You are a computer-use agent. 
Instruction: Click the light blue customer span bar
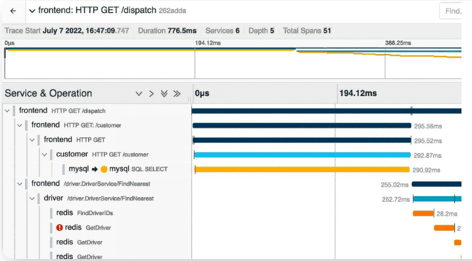click(x=302, y=155)
